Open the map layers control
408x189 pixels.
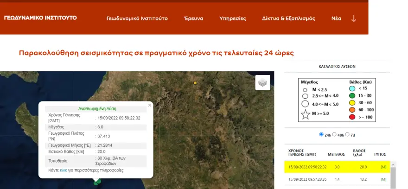pos(262,82)
